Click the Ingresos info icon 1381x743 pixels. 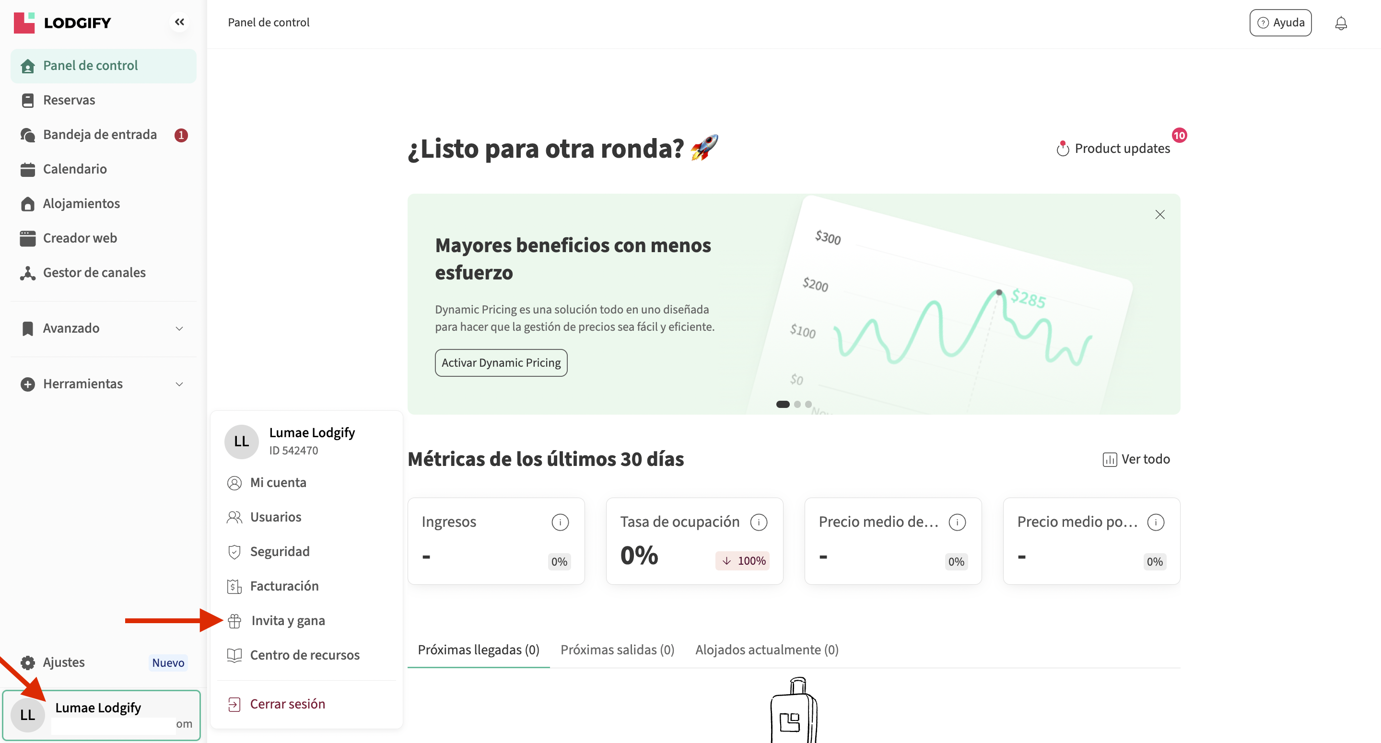[x=560, y=522]
